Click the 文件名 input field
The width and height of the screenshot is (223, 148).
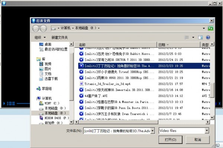click(x=117, y=131)
